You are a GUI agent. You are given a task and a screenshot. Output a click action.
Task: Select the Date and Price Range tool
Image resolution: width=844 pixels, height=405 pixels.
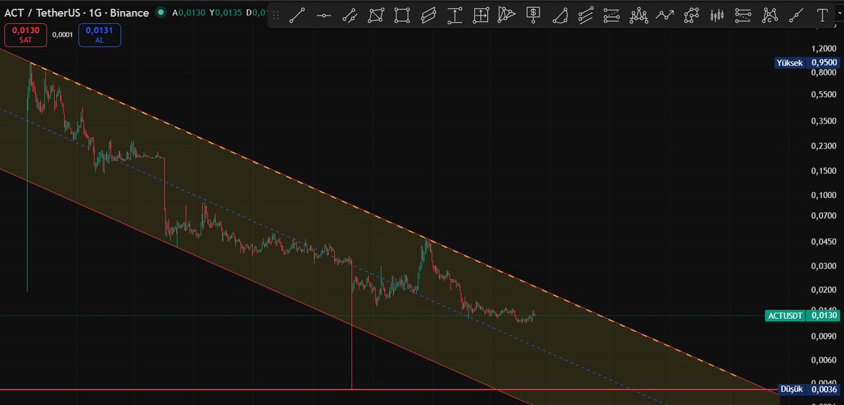[481, 15]
